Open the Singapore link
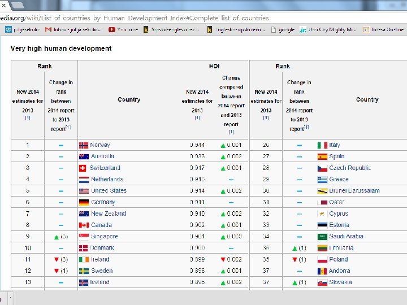 click(105, 236)
